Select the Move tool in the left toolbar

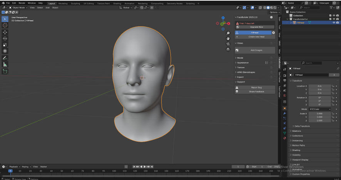pyautogui.click(x=5, y=32)
